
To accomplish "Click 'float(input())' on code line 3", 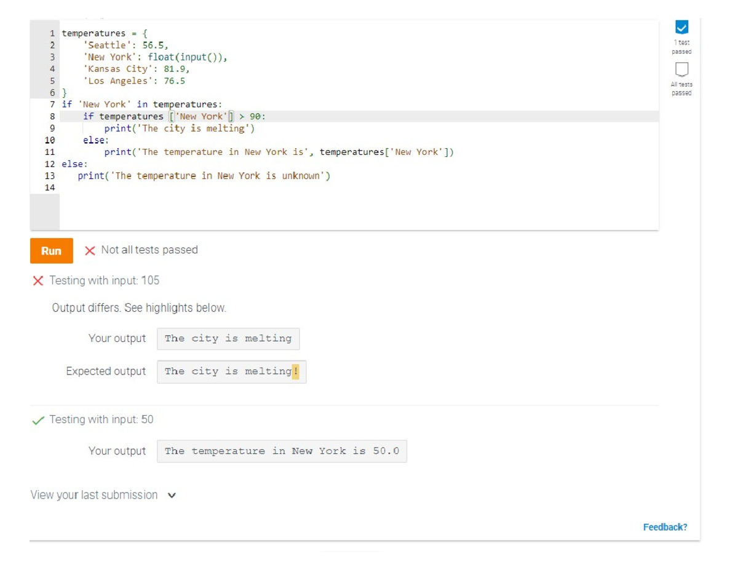I will click(x=187, y=57).
